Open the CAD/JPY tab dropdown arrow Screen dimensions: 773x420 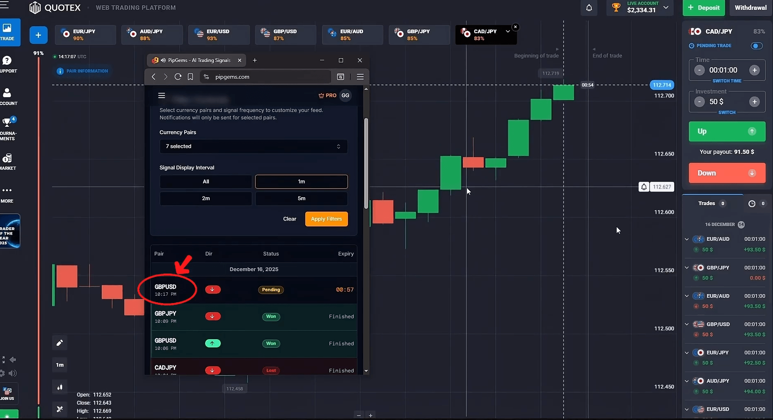pos(508,32)
